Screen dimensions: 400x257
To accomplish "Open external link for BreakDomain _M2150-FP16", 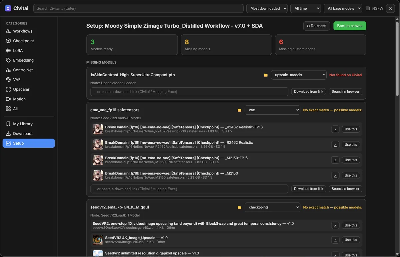I will click(335, 160).
